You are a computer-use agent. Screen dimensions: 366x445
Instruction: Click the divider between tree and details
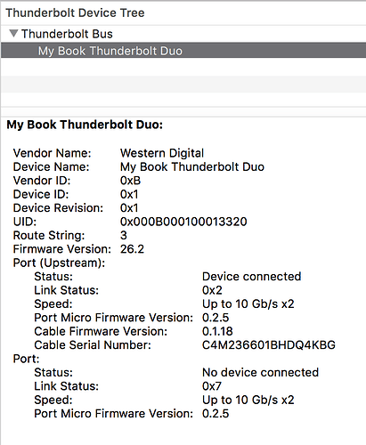[183, 117]
